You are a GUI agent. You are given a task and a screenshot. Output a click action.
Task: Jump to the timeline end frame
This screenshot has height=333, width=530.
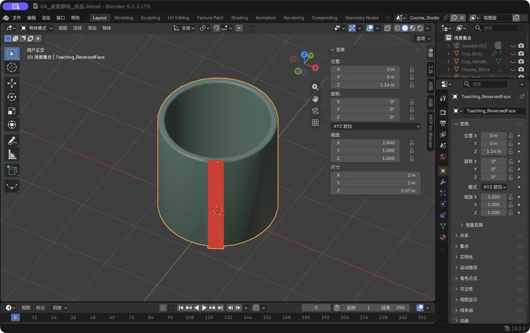(x=220, y=308)
